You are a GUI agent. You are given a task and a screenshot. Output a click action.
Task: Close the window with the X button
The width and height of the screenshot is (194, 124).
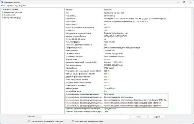click(x=190, y=2)
